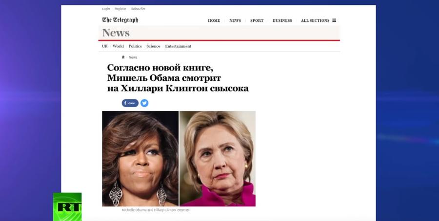
Task: Click the Twitter bird share icon
Action: click(x=144, y=103)
